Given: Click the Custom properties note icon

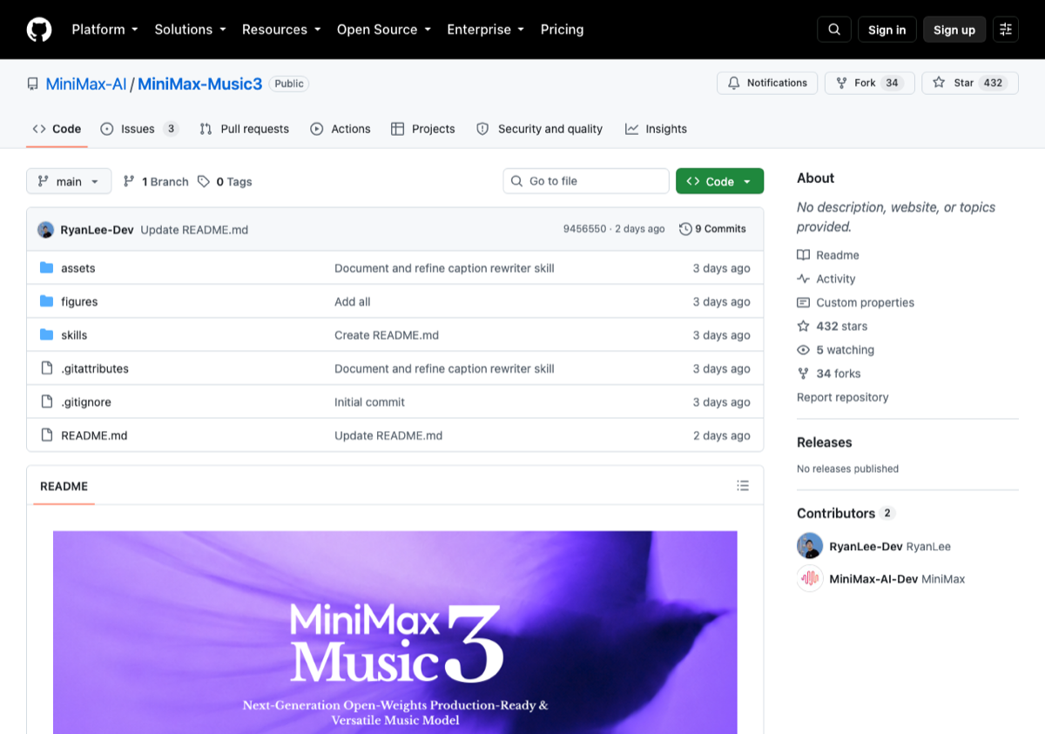Looking at the screenshot, I should (x=803, y=303).
